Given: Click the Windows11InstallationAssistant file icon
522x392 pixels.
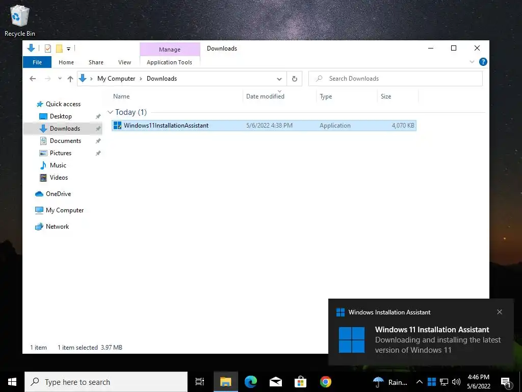Looking at the screenshot, I should point(118,126).
